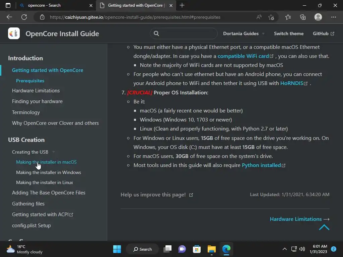Jump to top with up chevron
Screen dimensions: 343x257
point(324,227)
